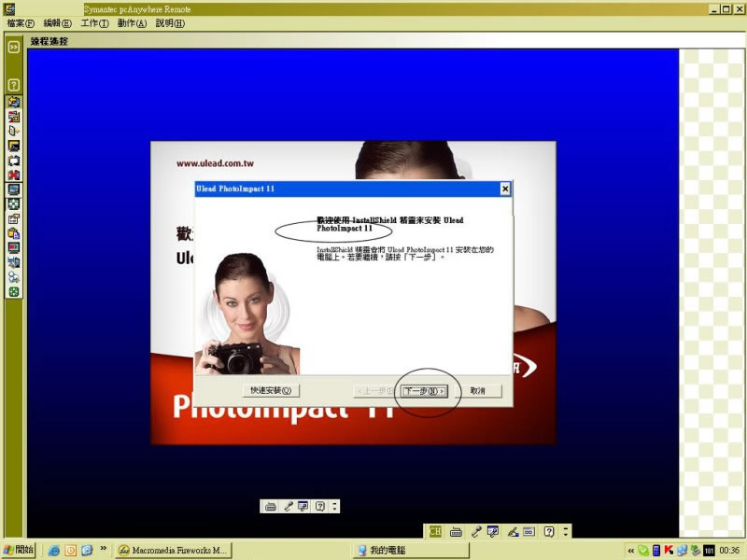Screen dimensions: 747x560
Task: Open the 動作(A) menu
Action: tap(132, 23)
